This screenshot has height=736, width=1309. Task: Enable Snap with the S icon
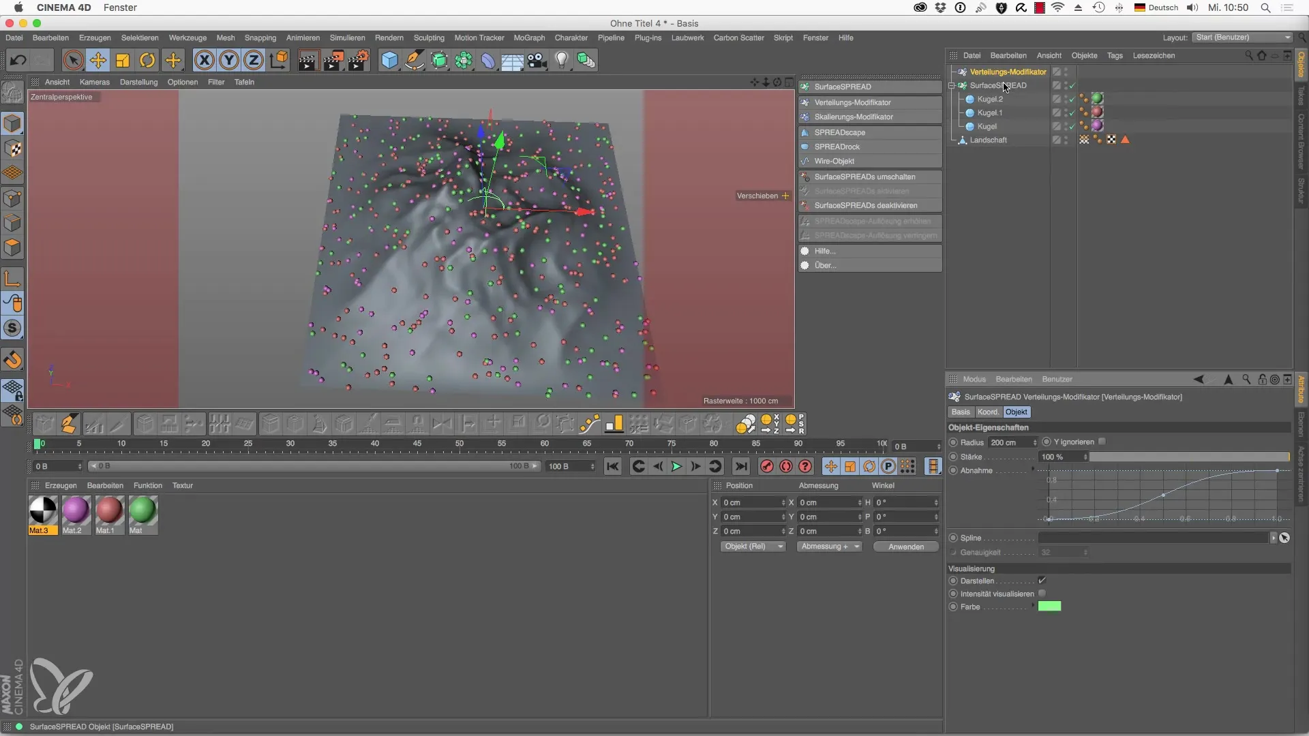click(x=13, y=328)
